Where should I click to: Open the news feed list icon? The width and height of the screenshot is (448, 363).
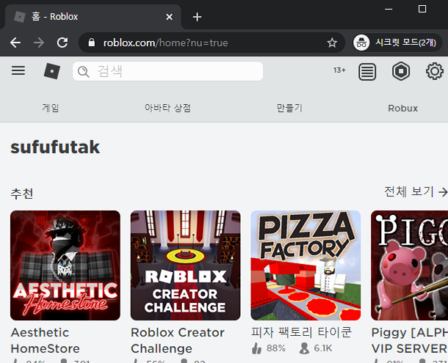click(367, 71)
